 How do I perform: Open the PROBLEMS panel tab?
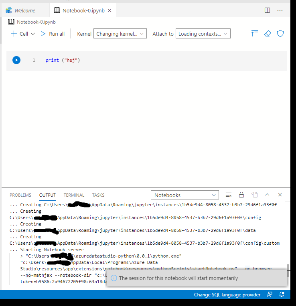click(20, 195)
